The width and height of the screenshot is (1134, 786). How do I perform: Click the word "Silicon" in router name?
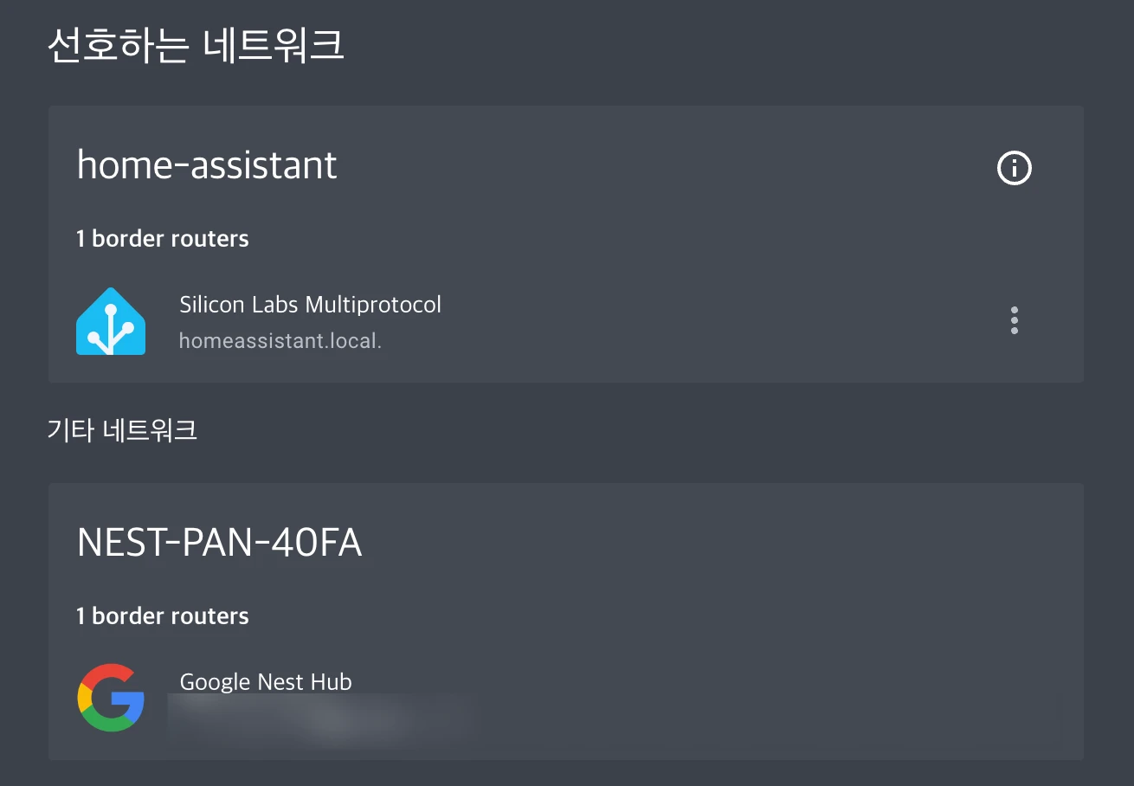click(209, 305)
